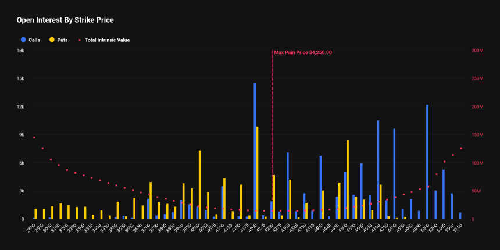Hide the Total Intrinsic Value series
500x250 pixels.
click(106, 40)
